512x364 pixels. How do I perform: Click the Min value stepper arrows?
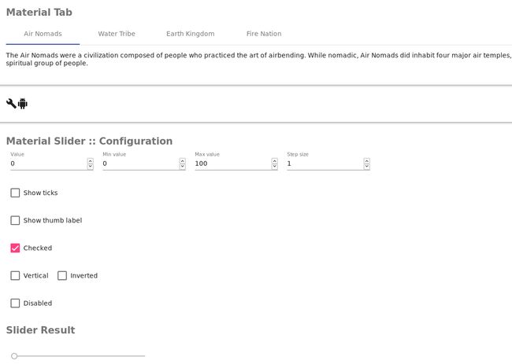[x=182, y=164]
